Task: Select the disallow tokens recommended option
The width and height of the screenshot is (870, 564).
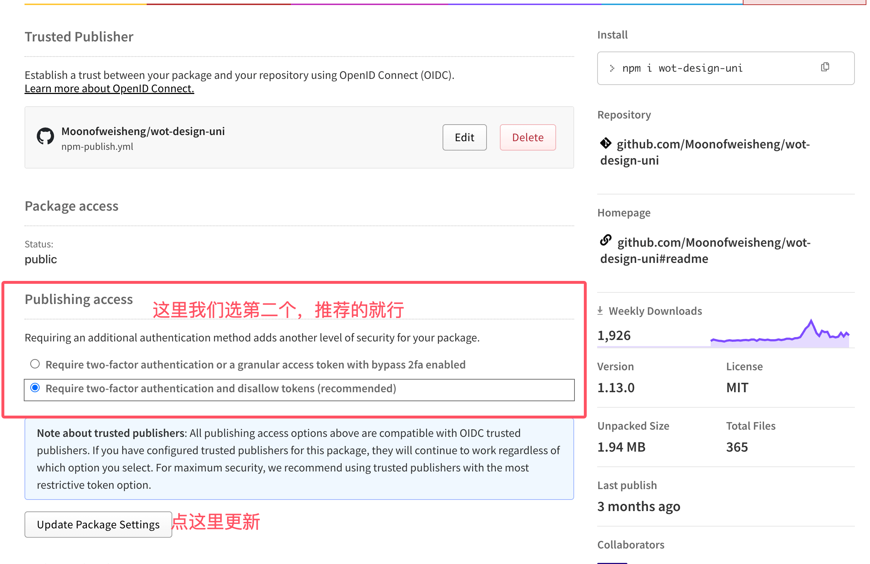Action: pyautogui.click(x=35, y=388)
